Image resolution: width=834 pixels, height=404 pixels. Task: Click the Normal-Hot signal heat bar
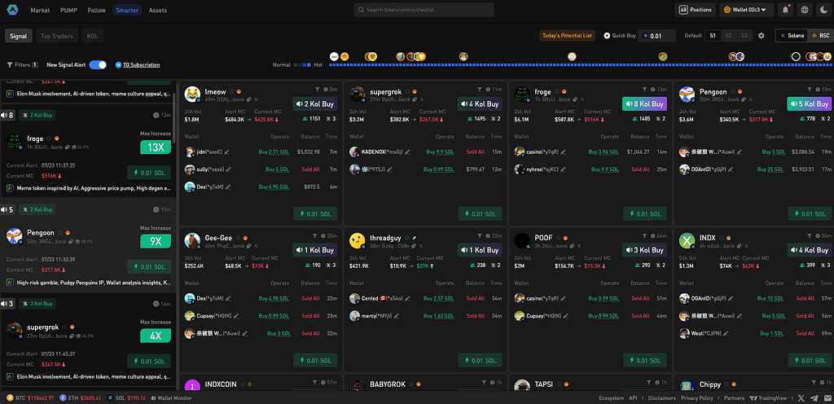pos(581,65)
